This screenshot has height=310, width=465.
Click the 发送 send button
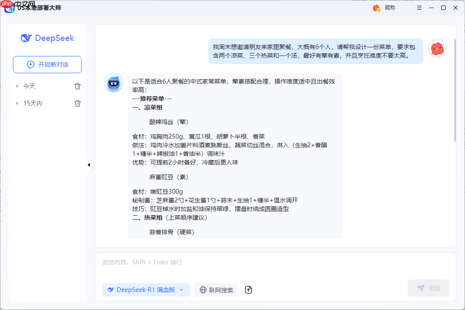point(428,288)
